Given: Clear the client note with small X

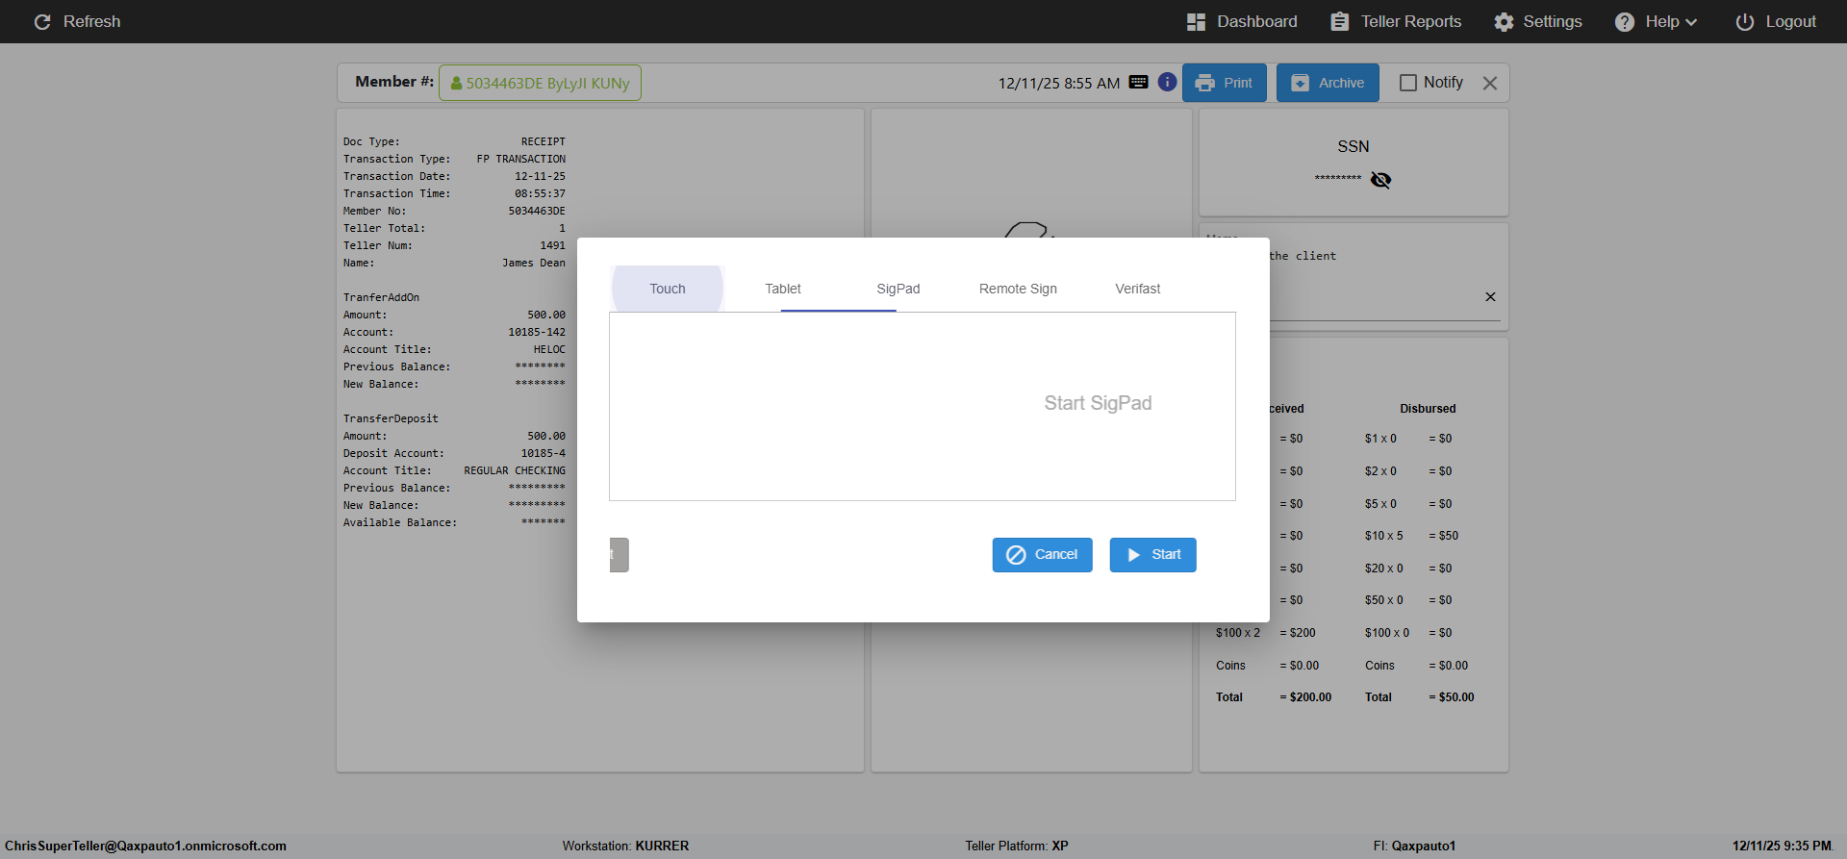Looking at the screenshot, I should click(x=1490, y=297).
